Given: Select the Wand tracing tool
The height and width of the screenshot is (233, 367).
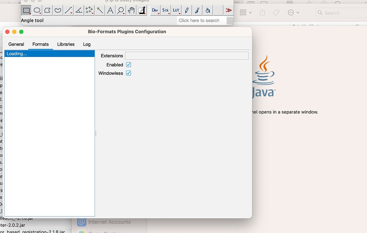Looking at the screenshot, I should 100,10.
